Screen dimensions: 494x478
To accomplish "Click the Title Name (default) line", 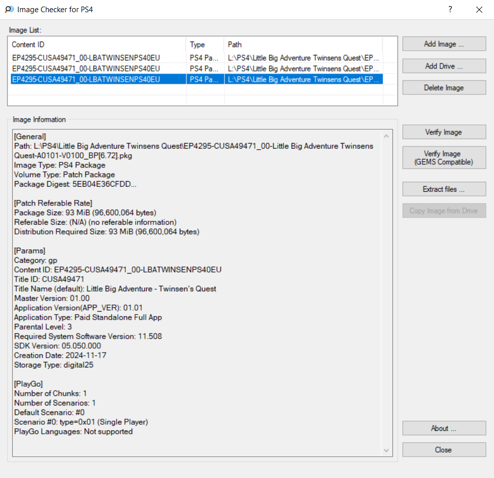I will [115, 289].
